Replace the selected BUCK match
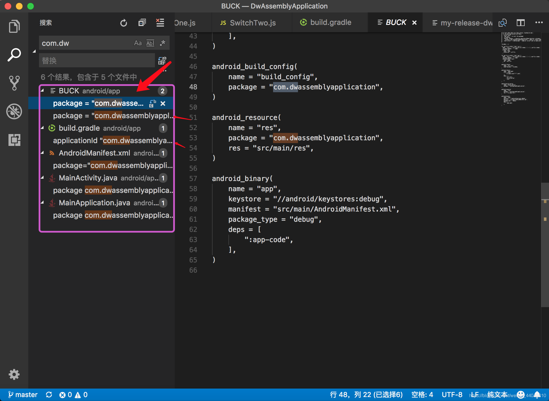Screen dimensions: 549x401 (x=153, y=104)
